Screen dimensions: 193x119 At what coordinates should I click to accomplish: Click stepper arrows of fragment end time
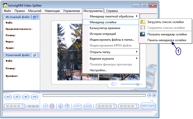coord(137,106)
